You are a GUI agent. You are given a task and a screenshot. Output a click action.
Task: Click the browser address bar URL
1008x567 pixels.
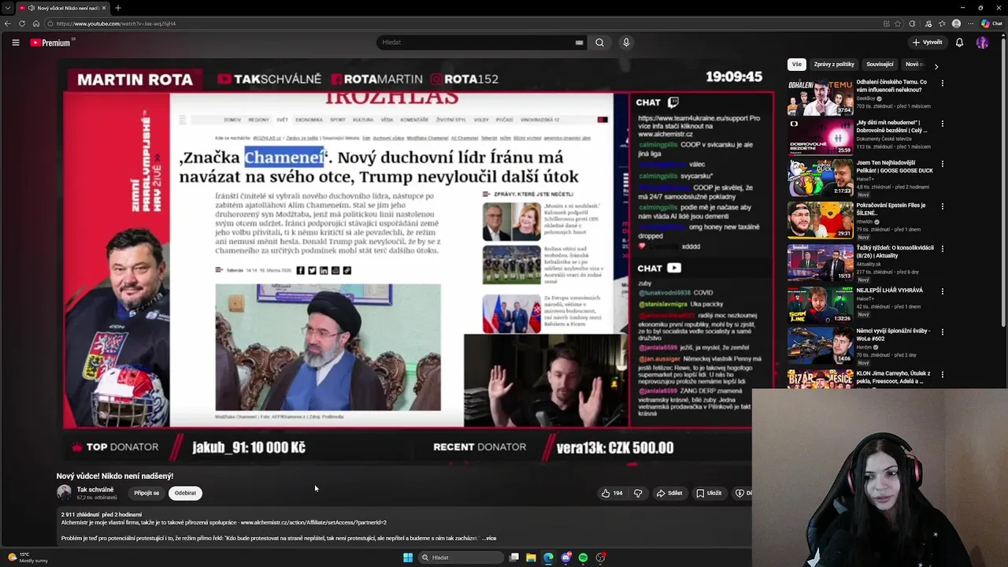point(116,24)
